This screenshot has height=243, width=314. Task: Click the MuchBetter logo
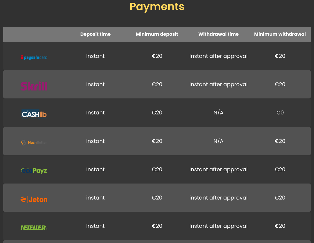coord(34,142)
